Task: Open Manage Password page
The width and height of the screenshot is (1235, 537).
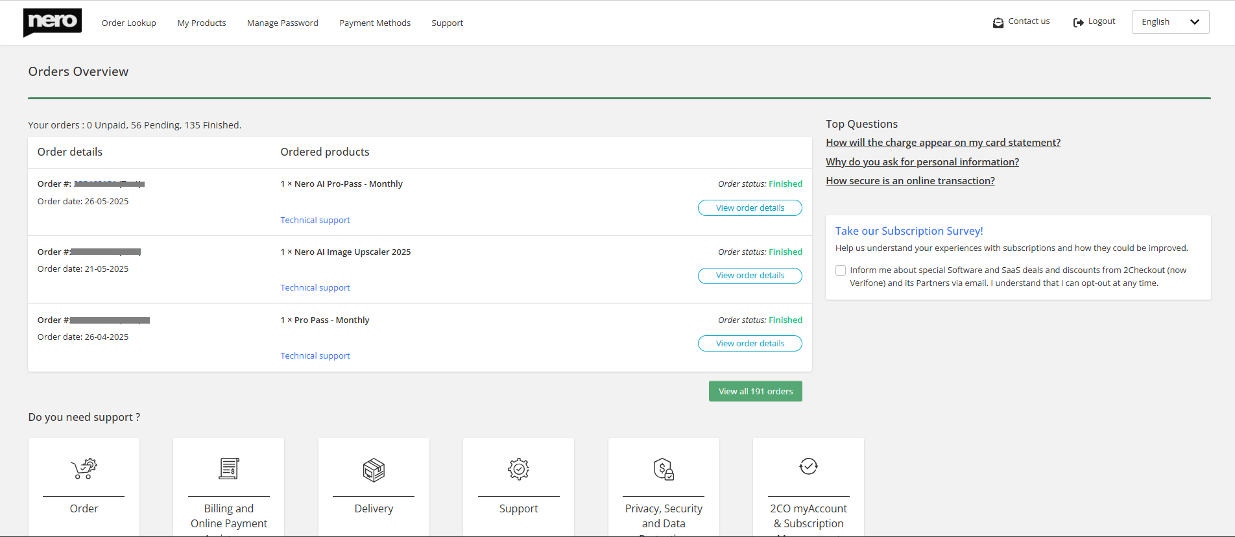Action: pos(283,23)
